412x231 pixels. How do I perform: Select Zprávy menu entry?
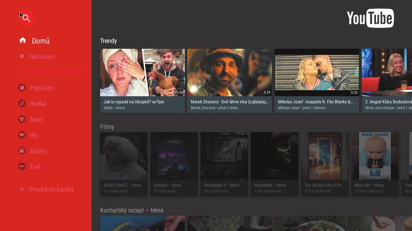(38, 151)
